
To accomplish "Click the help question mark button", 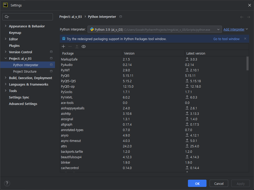I will point(7,183).
